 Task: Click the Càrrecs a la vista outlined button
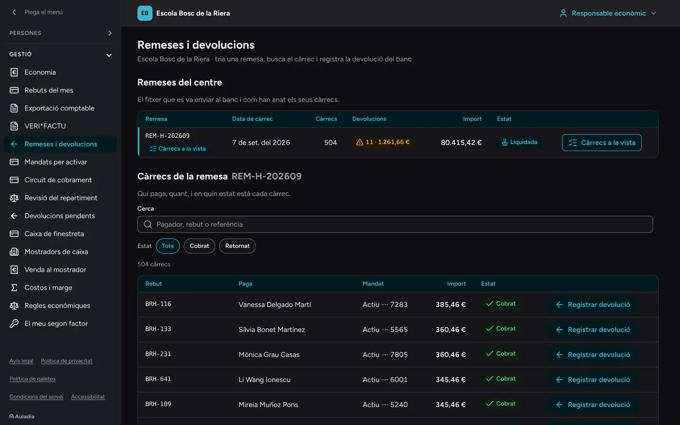coord(602,143)
